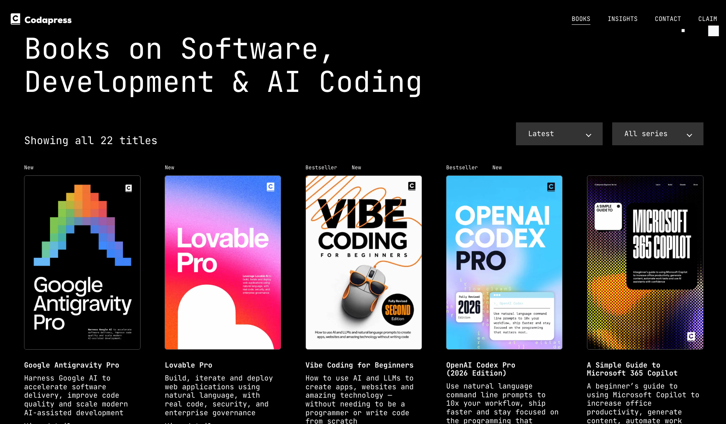Go to the Books menu item
The width and height of the screenshot is (726, 424).
click(581, 19)
